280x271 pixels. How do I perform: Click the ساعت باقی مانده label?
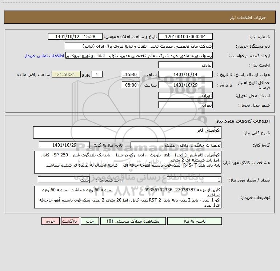[x=33, y=75]
